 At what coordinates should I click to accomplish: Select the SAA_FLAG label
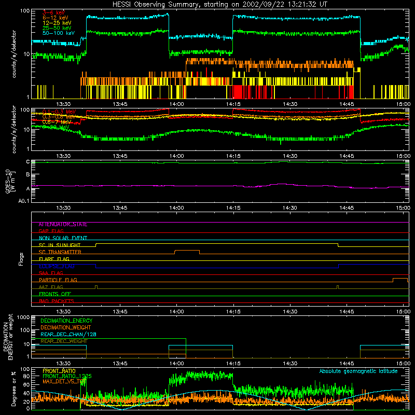coord(51,273)
